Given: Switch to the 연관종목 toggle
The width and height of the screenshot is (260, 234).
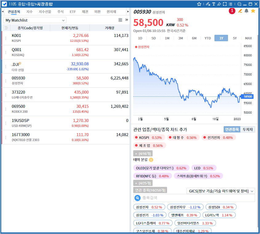Looking at the screenshot, I should click(x=232, y=130).
